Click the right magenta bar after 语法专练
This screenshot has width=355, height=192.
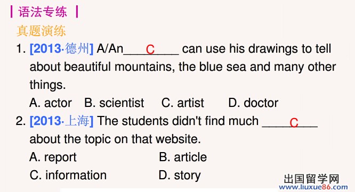pos(77,12)
